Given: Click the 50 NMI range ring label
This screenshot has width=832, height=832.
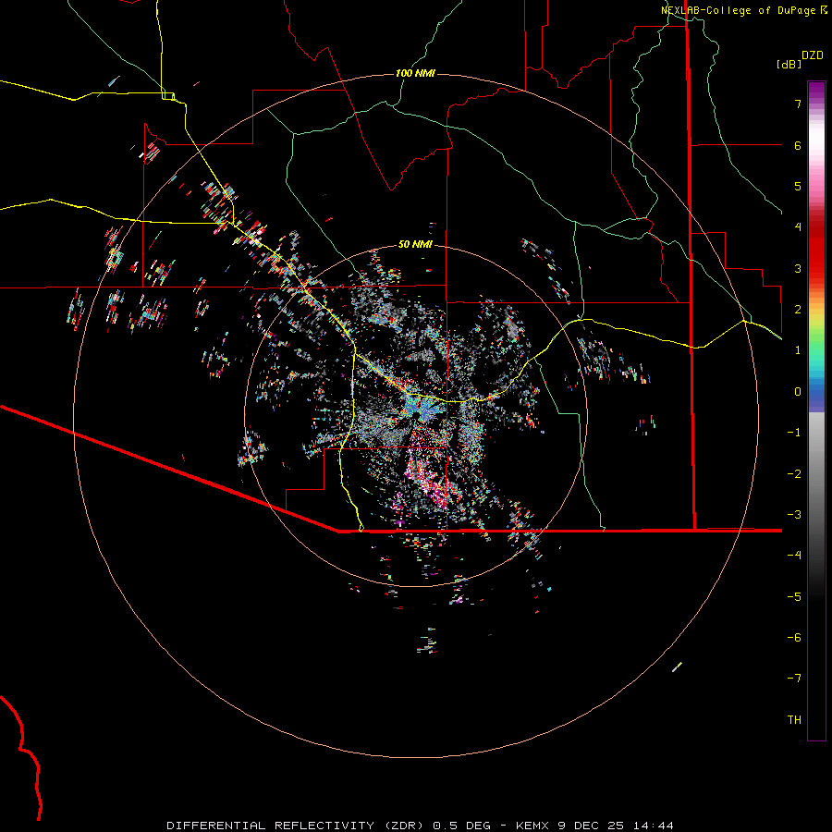Looking at the screenshot, I should (415, 244).
